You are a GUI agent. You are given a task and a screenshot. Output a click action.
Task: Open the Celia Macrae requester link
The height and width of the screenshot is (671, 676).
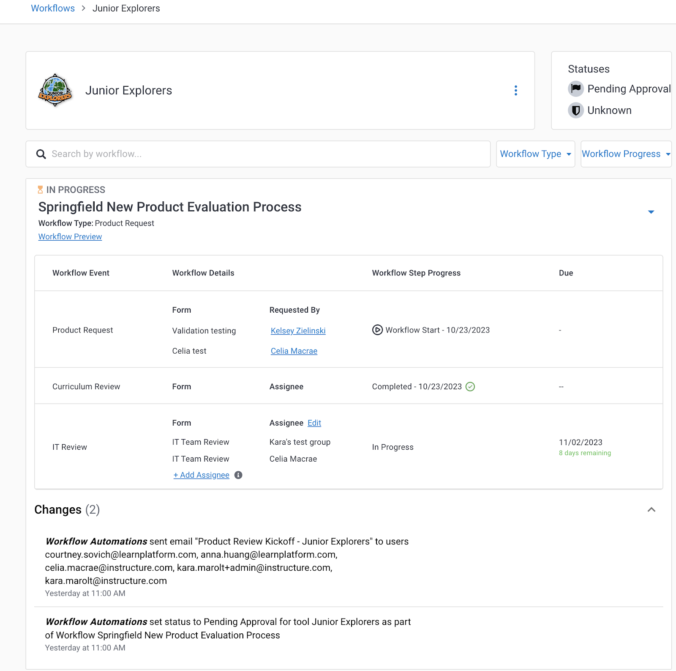294,351
